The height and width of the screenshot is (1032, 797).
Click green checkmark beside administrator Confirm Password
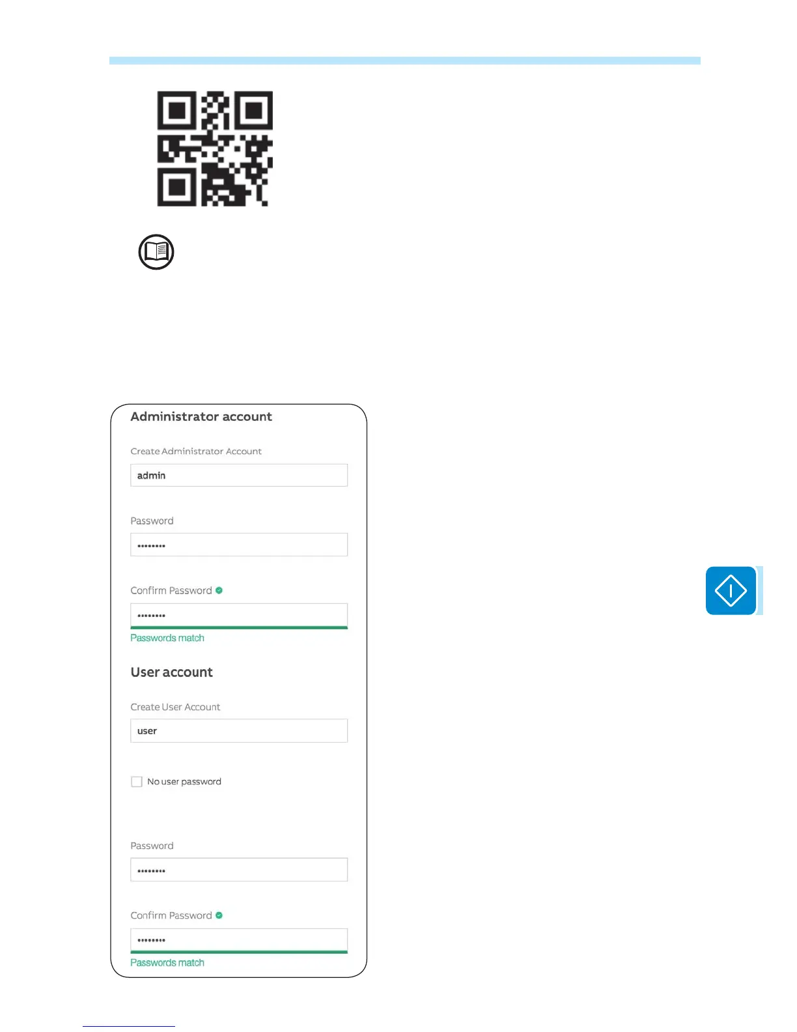(x=219, y=590)
